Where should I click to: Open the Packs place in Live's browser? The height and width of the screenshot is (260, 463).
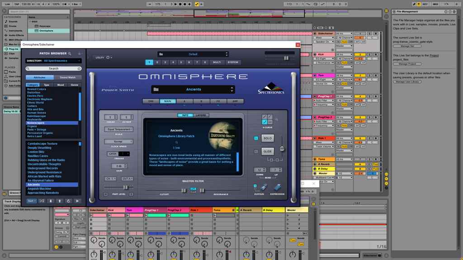coord(12,72)
